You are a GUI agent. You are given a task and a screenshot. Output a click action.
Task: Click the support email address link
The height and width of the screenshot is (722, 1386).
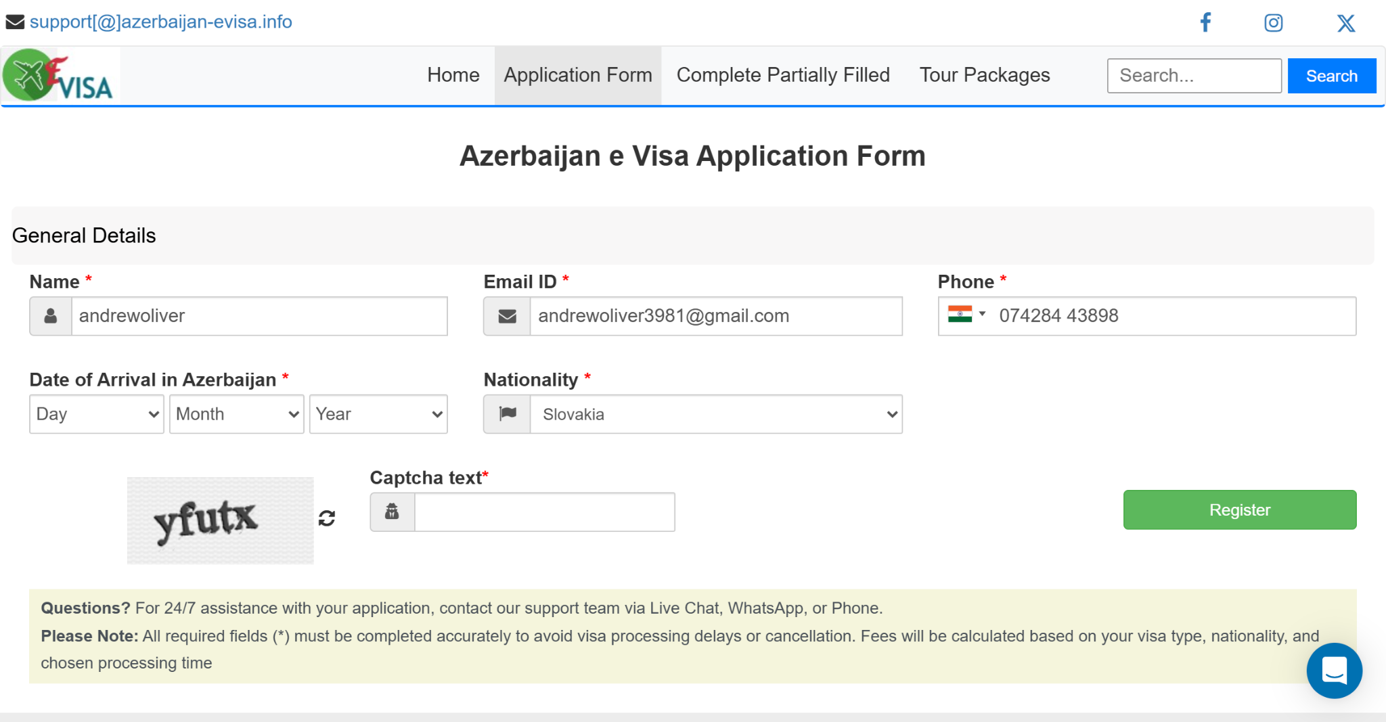click(x=161, y=22)
